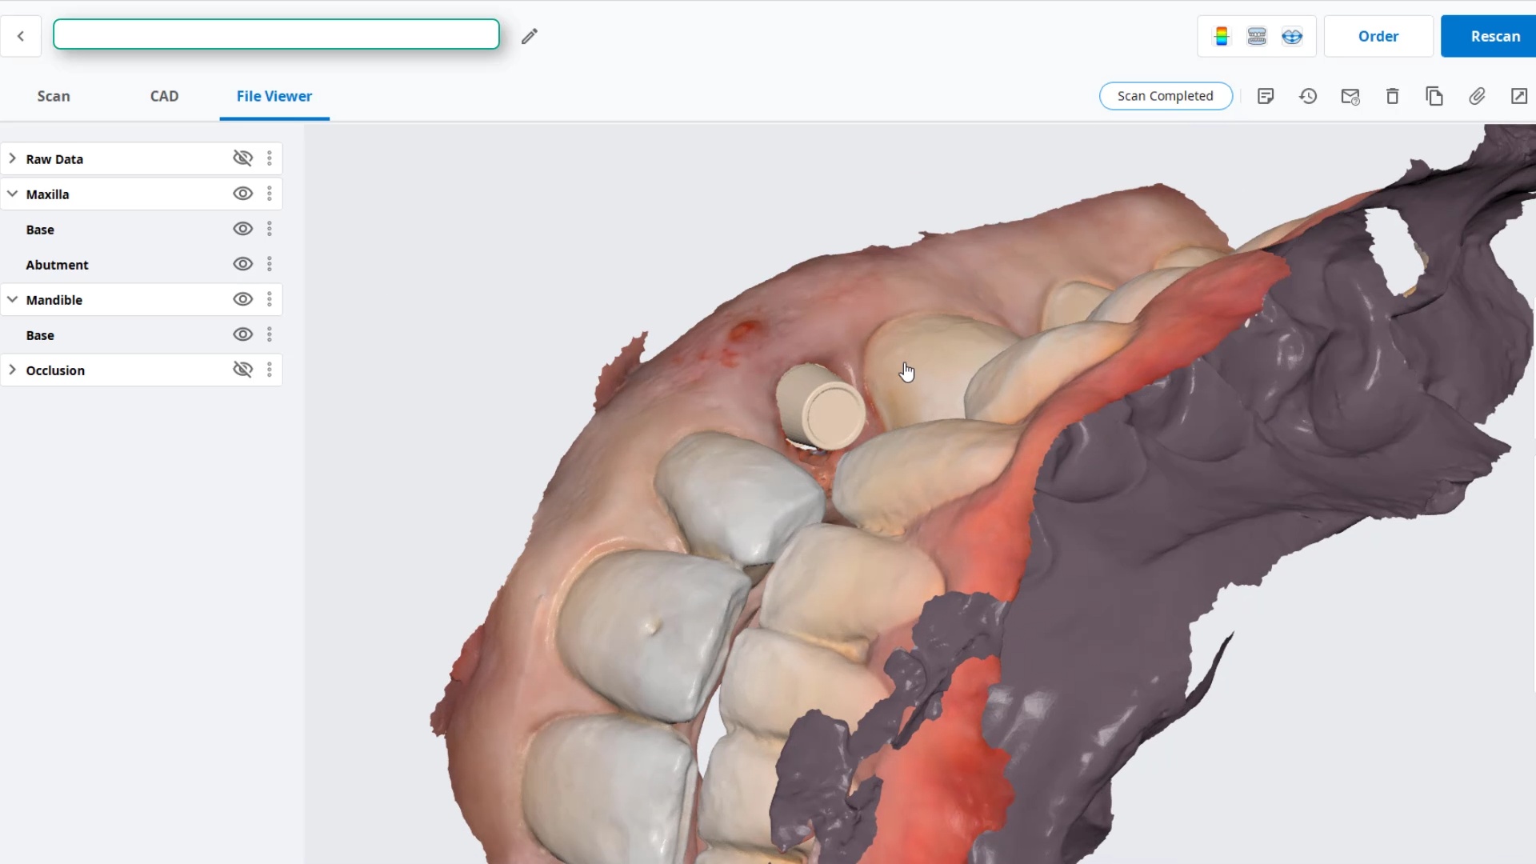1536x864 pixels.
Task: Switch to the Scan tab
Action: (54, 96)
